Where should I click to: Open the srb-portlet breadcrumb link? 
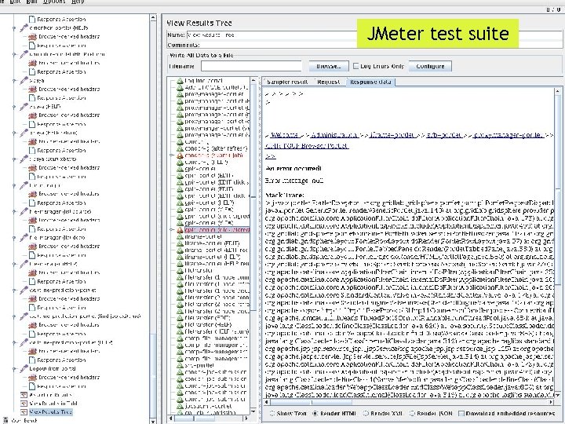[x=443, y=135]
